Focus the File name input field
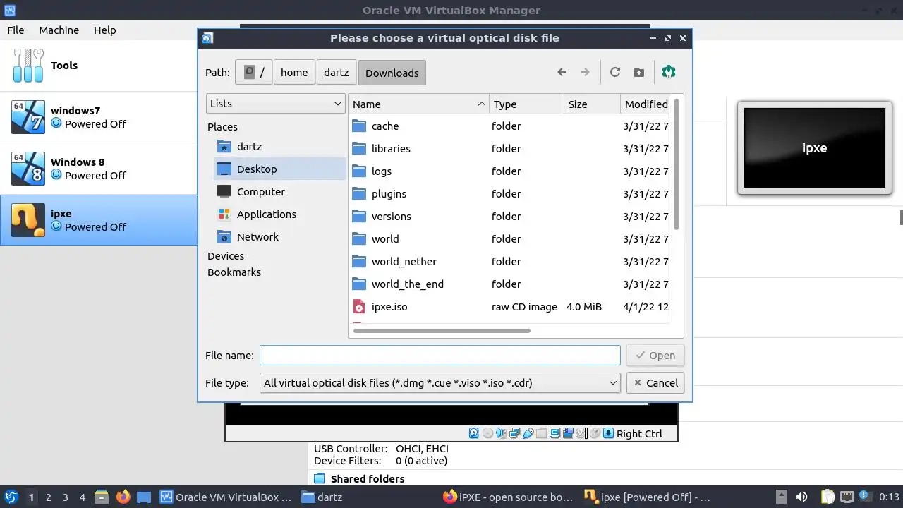903x508 pixels. coord(440,356)
